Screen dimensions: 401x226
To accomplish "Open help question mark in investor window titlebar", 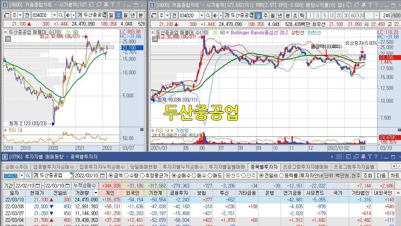I will tap(376, 156).
